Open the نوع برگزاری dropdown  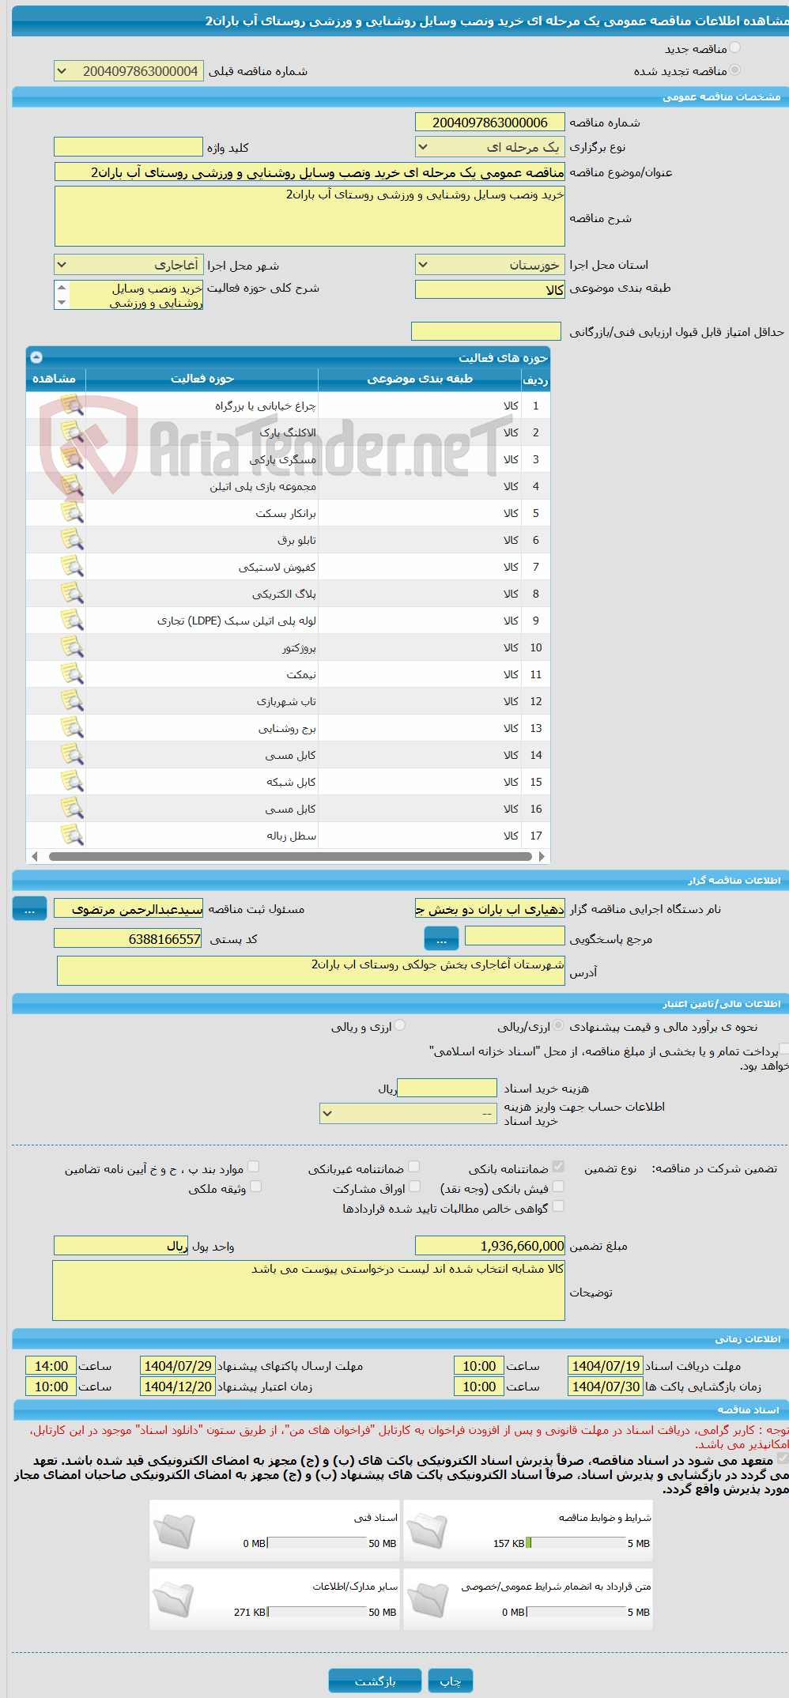490,147
